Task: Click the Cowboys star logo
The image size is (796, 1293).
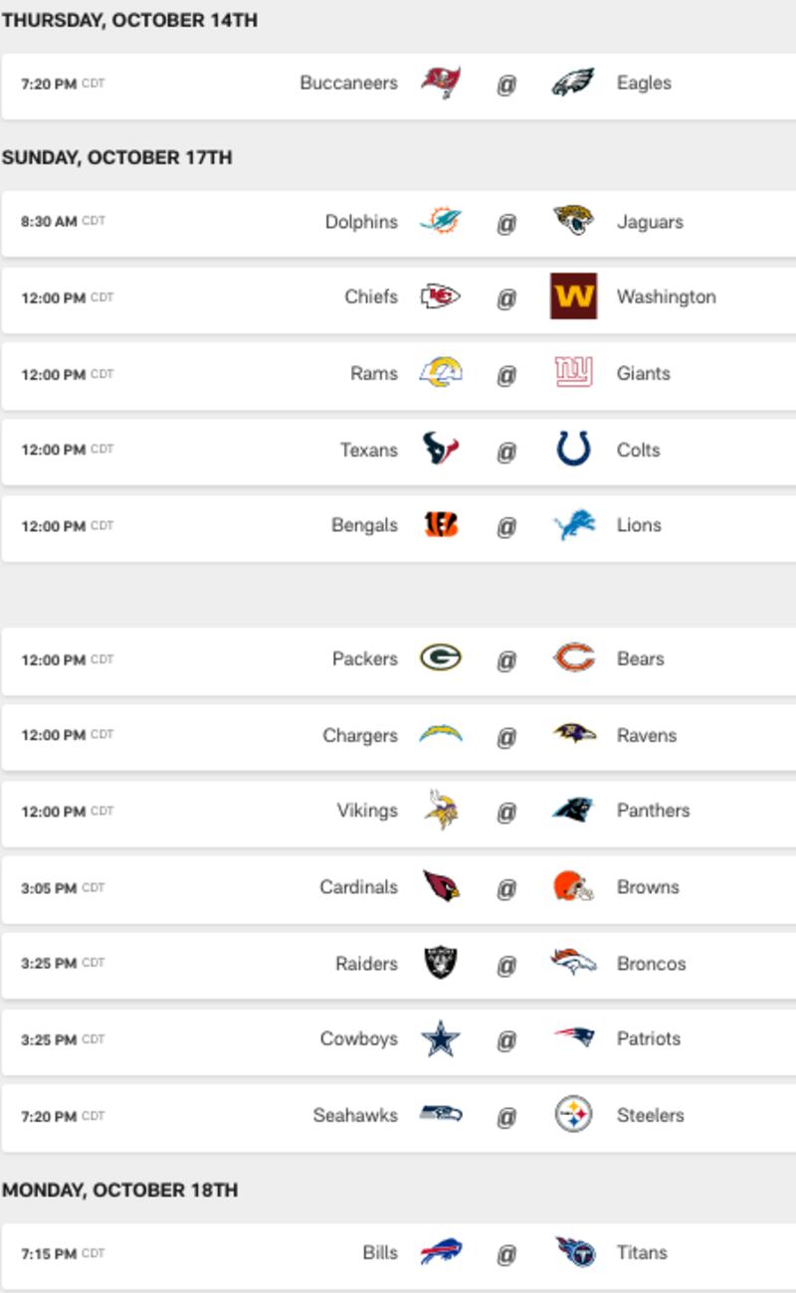Action: (440, 1038)
